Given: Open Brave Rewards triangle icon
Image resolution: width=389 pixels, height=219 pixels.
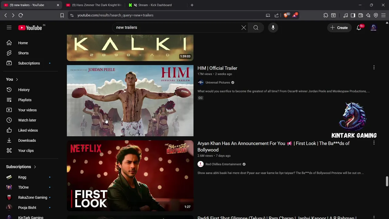Looking at the screenshot, I should (294, 15).
